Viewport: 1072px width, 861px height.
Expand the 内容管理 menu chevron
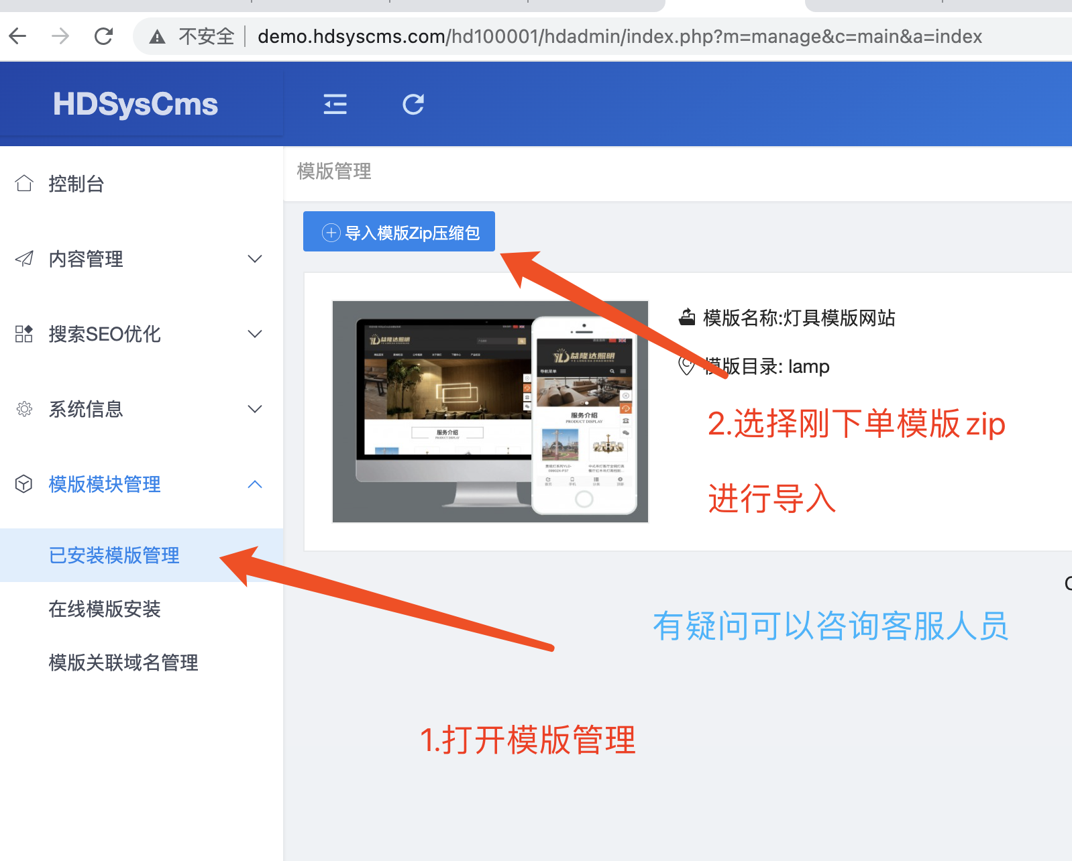point(255,259)
